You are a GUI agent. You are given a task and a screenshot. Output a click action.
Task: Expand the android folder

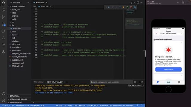point(15,16)
